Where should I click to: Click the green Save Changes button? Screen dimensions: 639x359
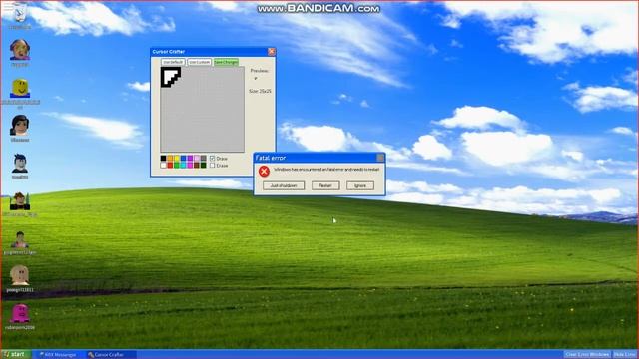point(226,62)
